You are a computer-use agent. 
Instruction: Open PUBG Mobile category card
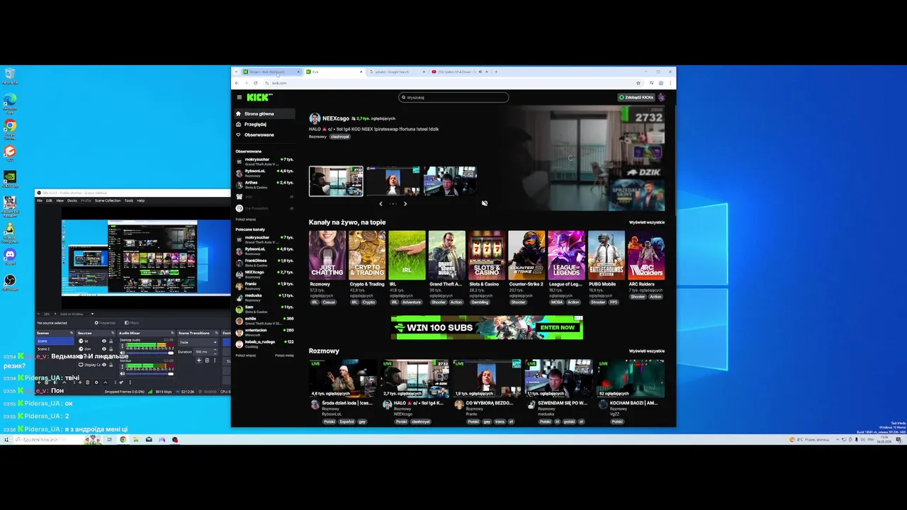click(x=606, y=255)
